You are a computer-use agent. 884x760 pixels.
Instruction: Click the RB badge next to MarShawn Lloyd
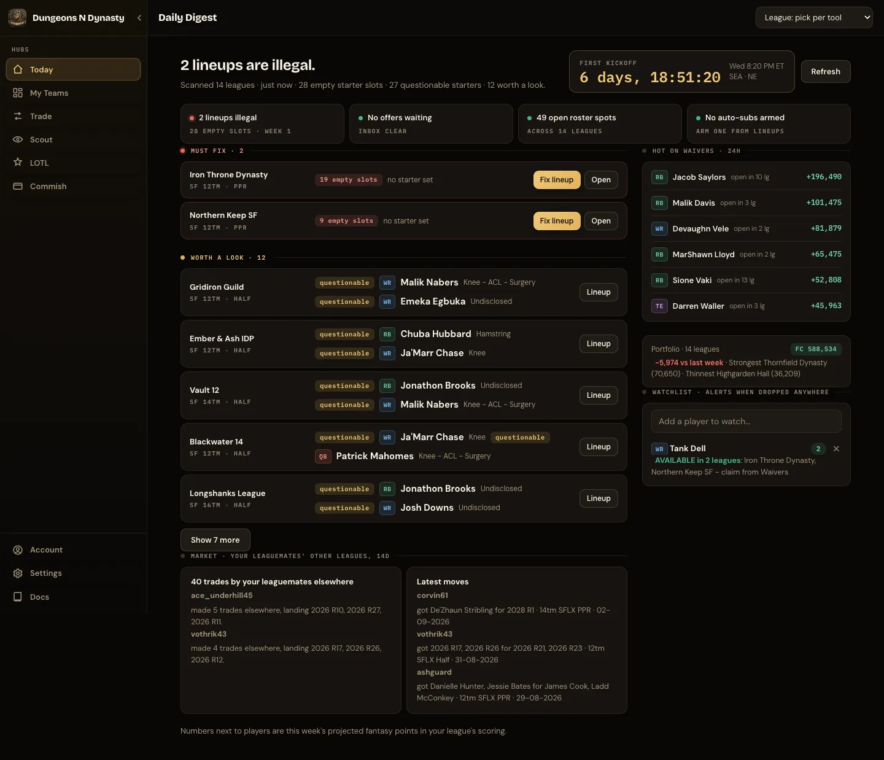point(659,255)
